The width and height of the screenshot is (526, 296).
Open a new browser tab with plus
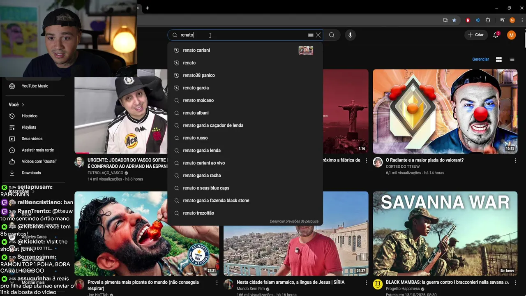(x=147, y=8)
